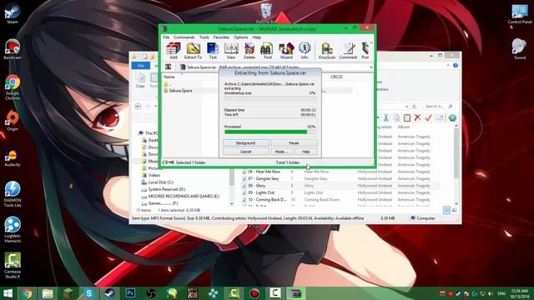Viewport: 534px width, 300px height.
Task: Click the Name column header in WinRAR
Action: (x=169, y=77)
